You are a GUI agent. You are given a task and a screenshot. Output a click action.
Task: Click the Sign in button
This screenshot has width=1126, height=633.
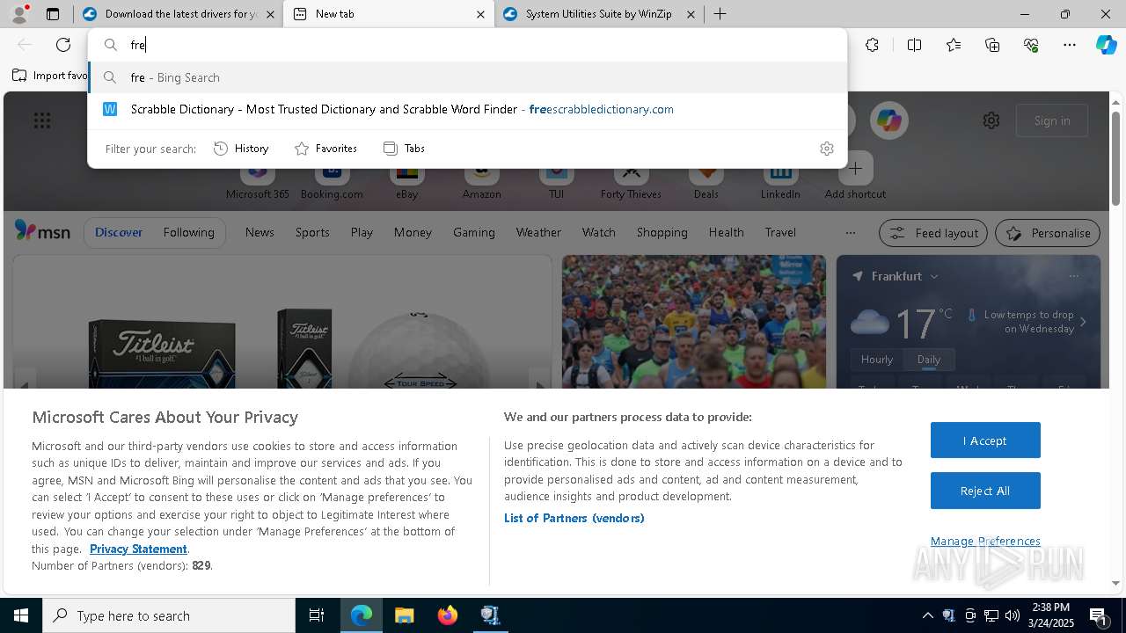tap(1052, 120)
